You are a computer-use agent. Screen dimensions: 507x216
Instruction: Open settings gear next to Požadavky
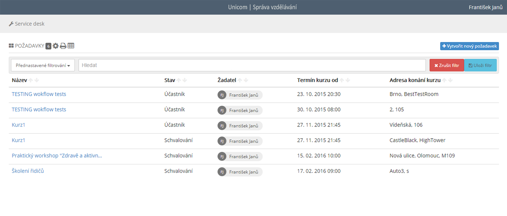(55, 46)
